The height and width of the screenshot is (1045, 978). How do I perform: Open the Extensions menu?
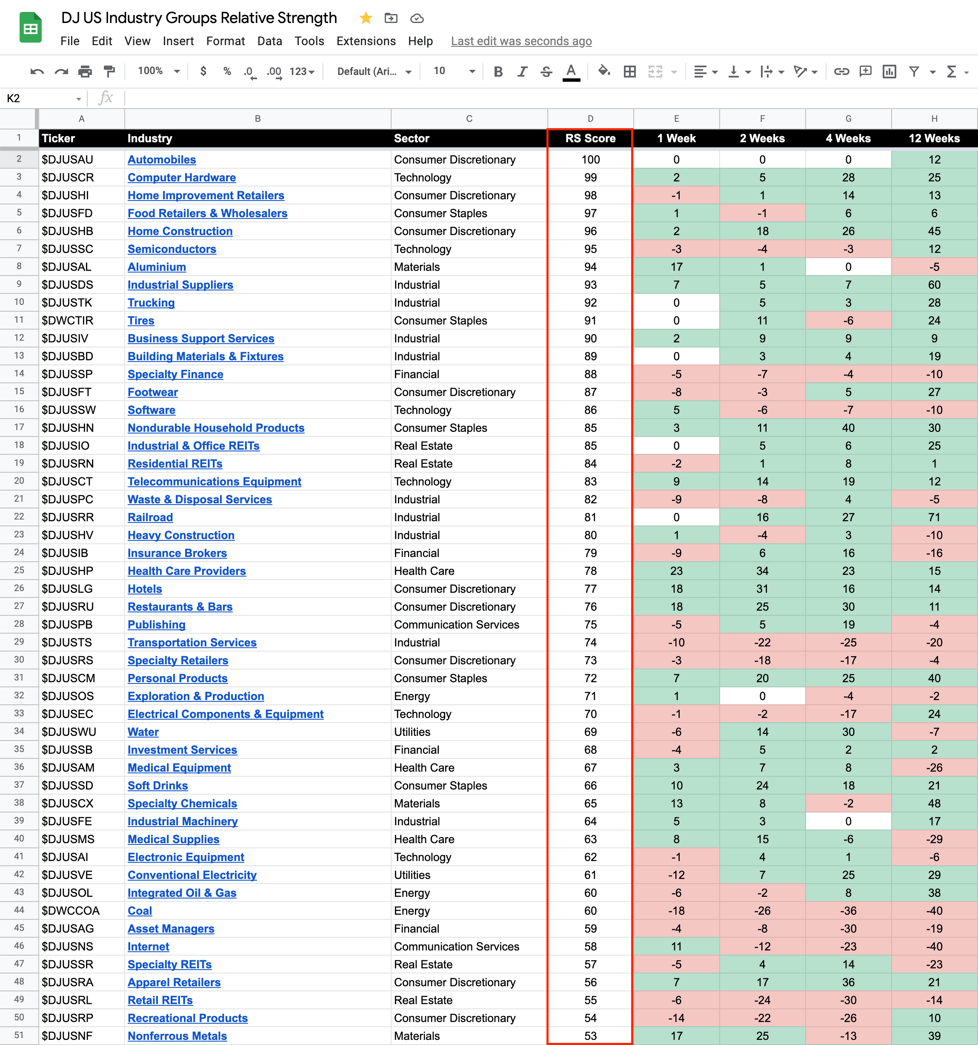tap(366, 41)
